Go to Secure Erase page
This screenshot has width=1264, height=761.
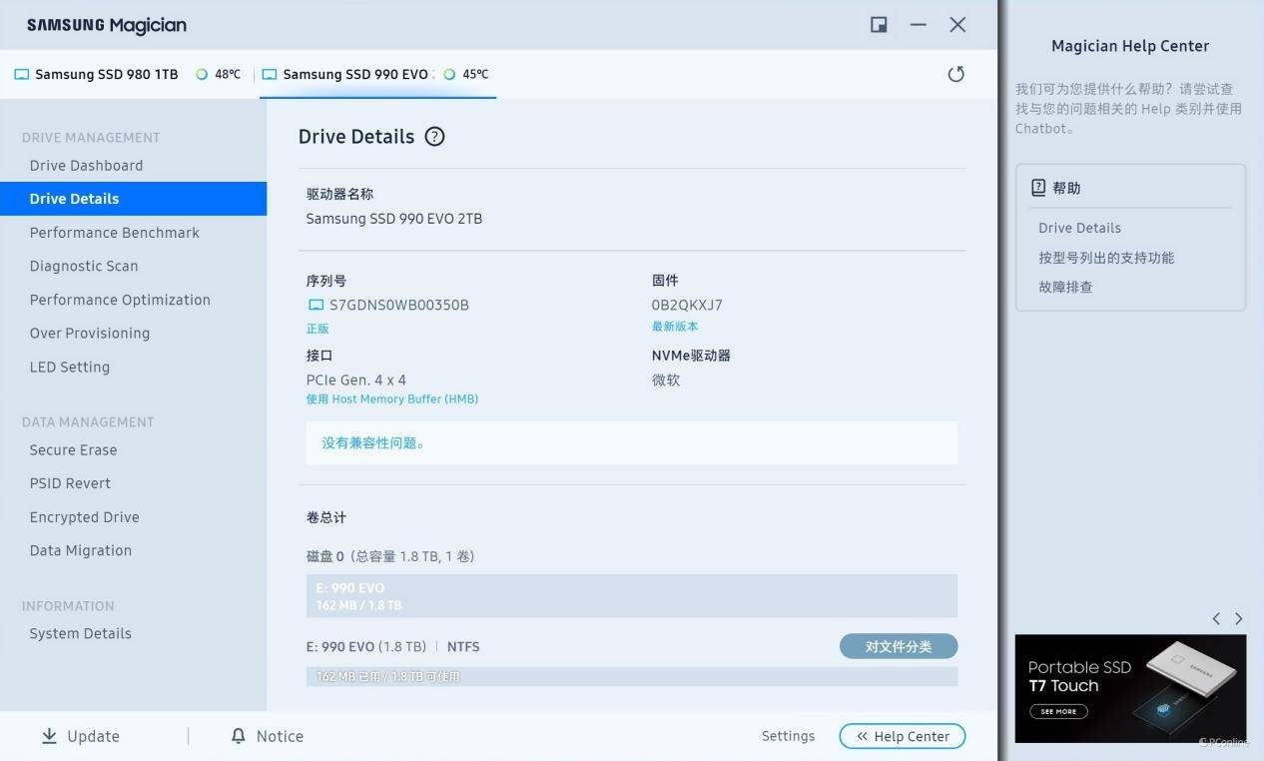[73, 449]
